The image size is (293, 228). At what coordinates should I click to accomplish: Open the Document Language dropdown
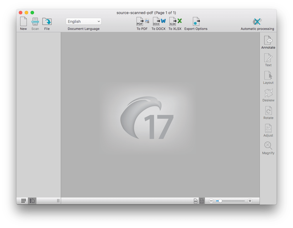[83, 21]
